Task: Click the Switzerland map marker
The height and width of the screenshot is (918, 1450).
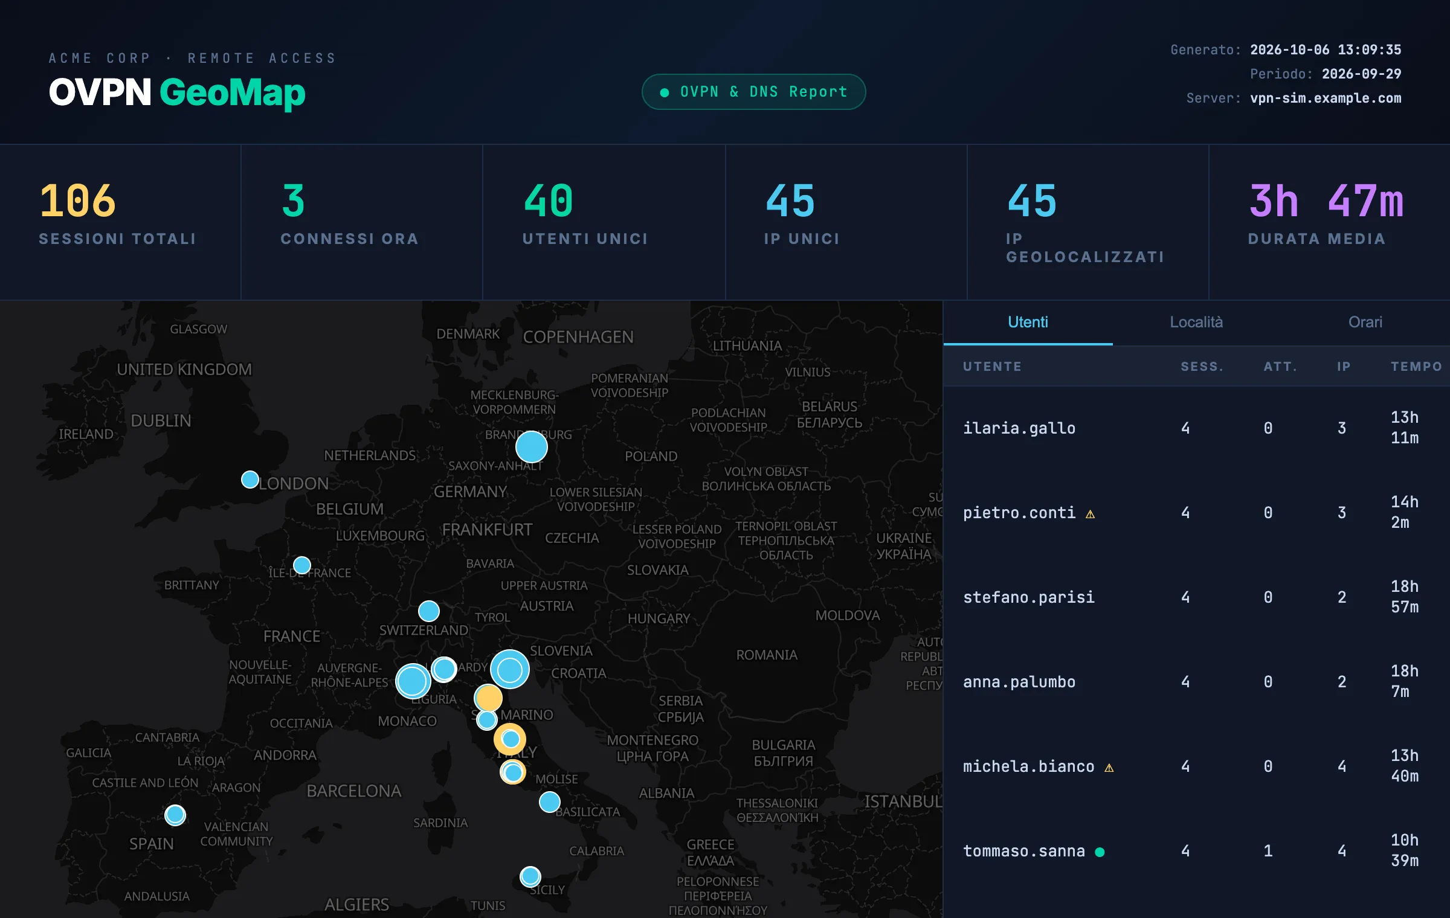Action: point(429,611)
